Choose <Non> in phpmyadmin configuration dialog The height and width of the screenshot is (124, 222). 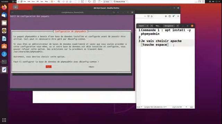pyautogui.click(x=91, y=67)
